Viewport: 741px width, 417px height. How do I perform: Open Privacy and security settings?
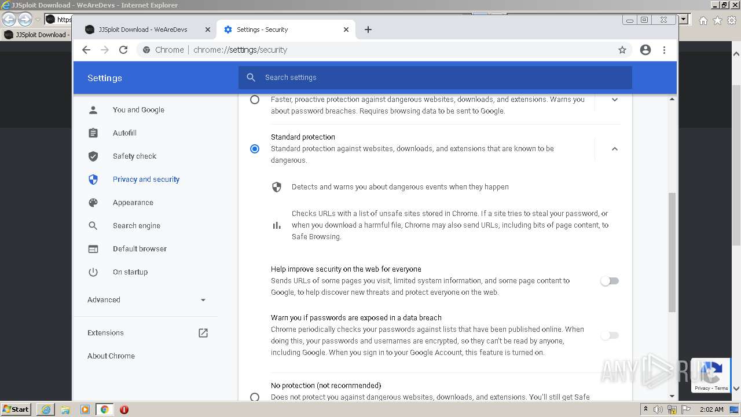click(146, 180)
